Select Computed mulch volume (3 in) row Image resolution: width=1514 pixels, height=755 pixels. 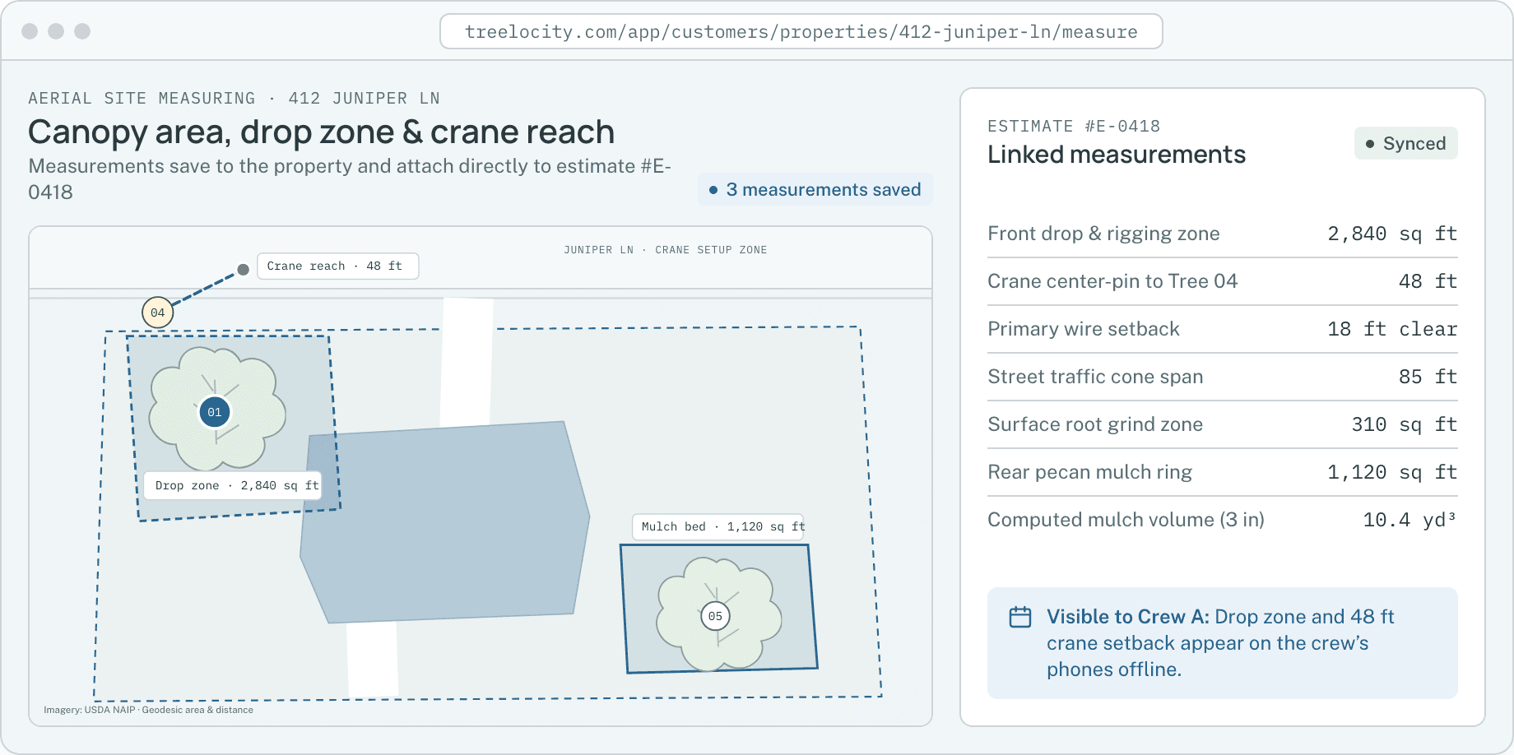tap(1222, 520)
